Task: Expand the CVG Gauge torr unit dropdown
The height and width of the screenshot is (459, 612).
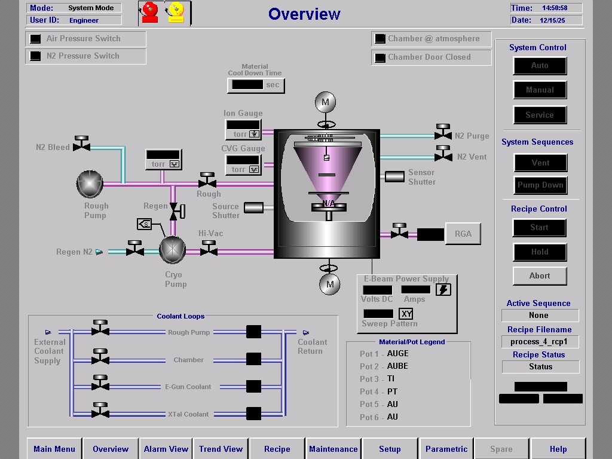Action: click(x=254, y=170)
